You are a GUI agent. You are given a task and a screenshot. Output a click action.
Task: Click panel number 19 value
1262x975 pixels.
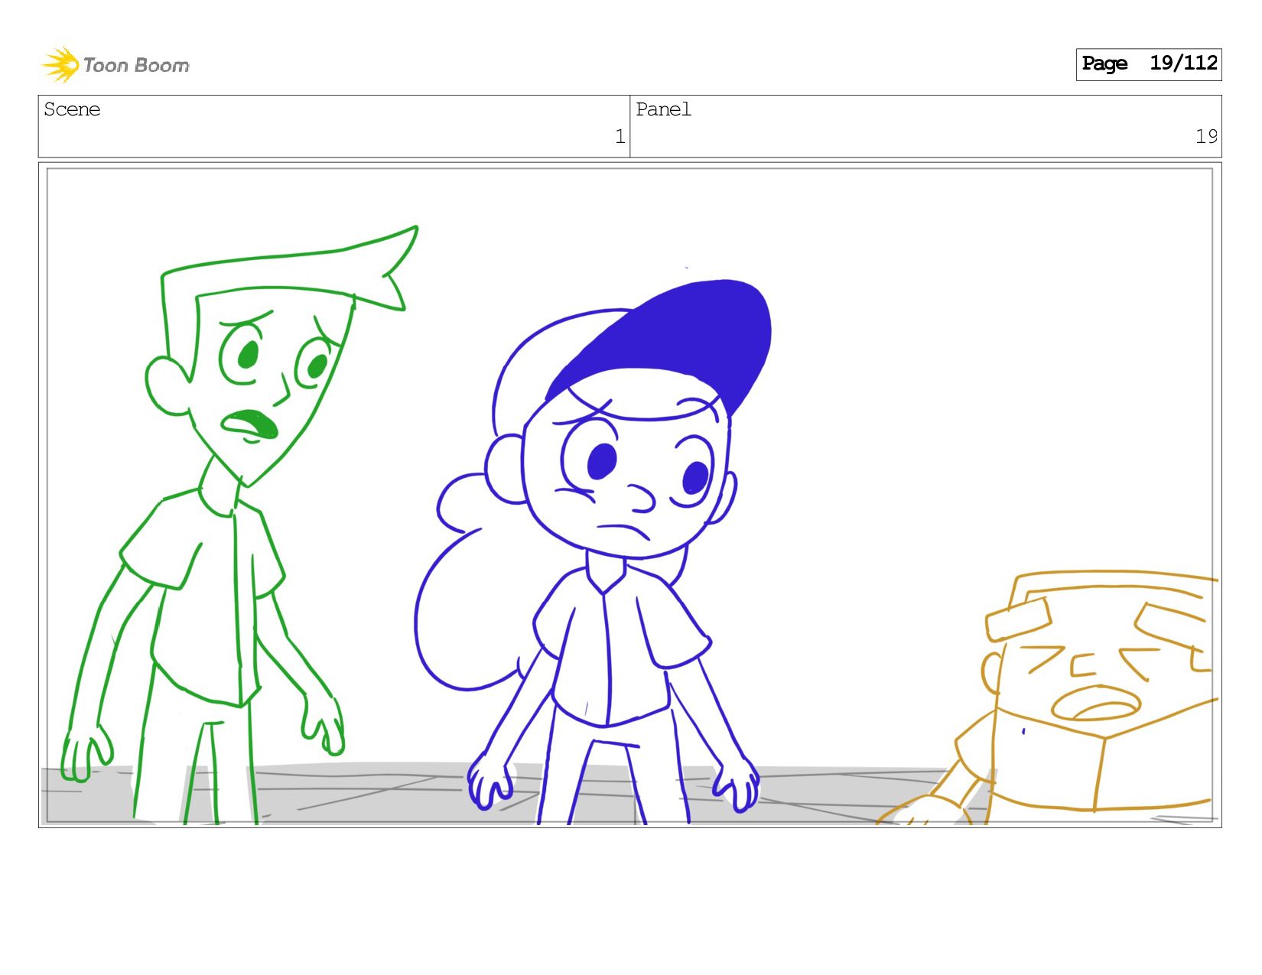(1206, 137)
